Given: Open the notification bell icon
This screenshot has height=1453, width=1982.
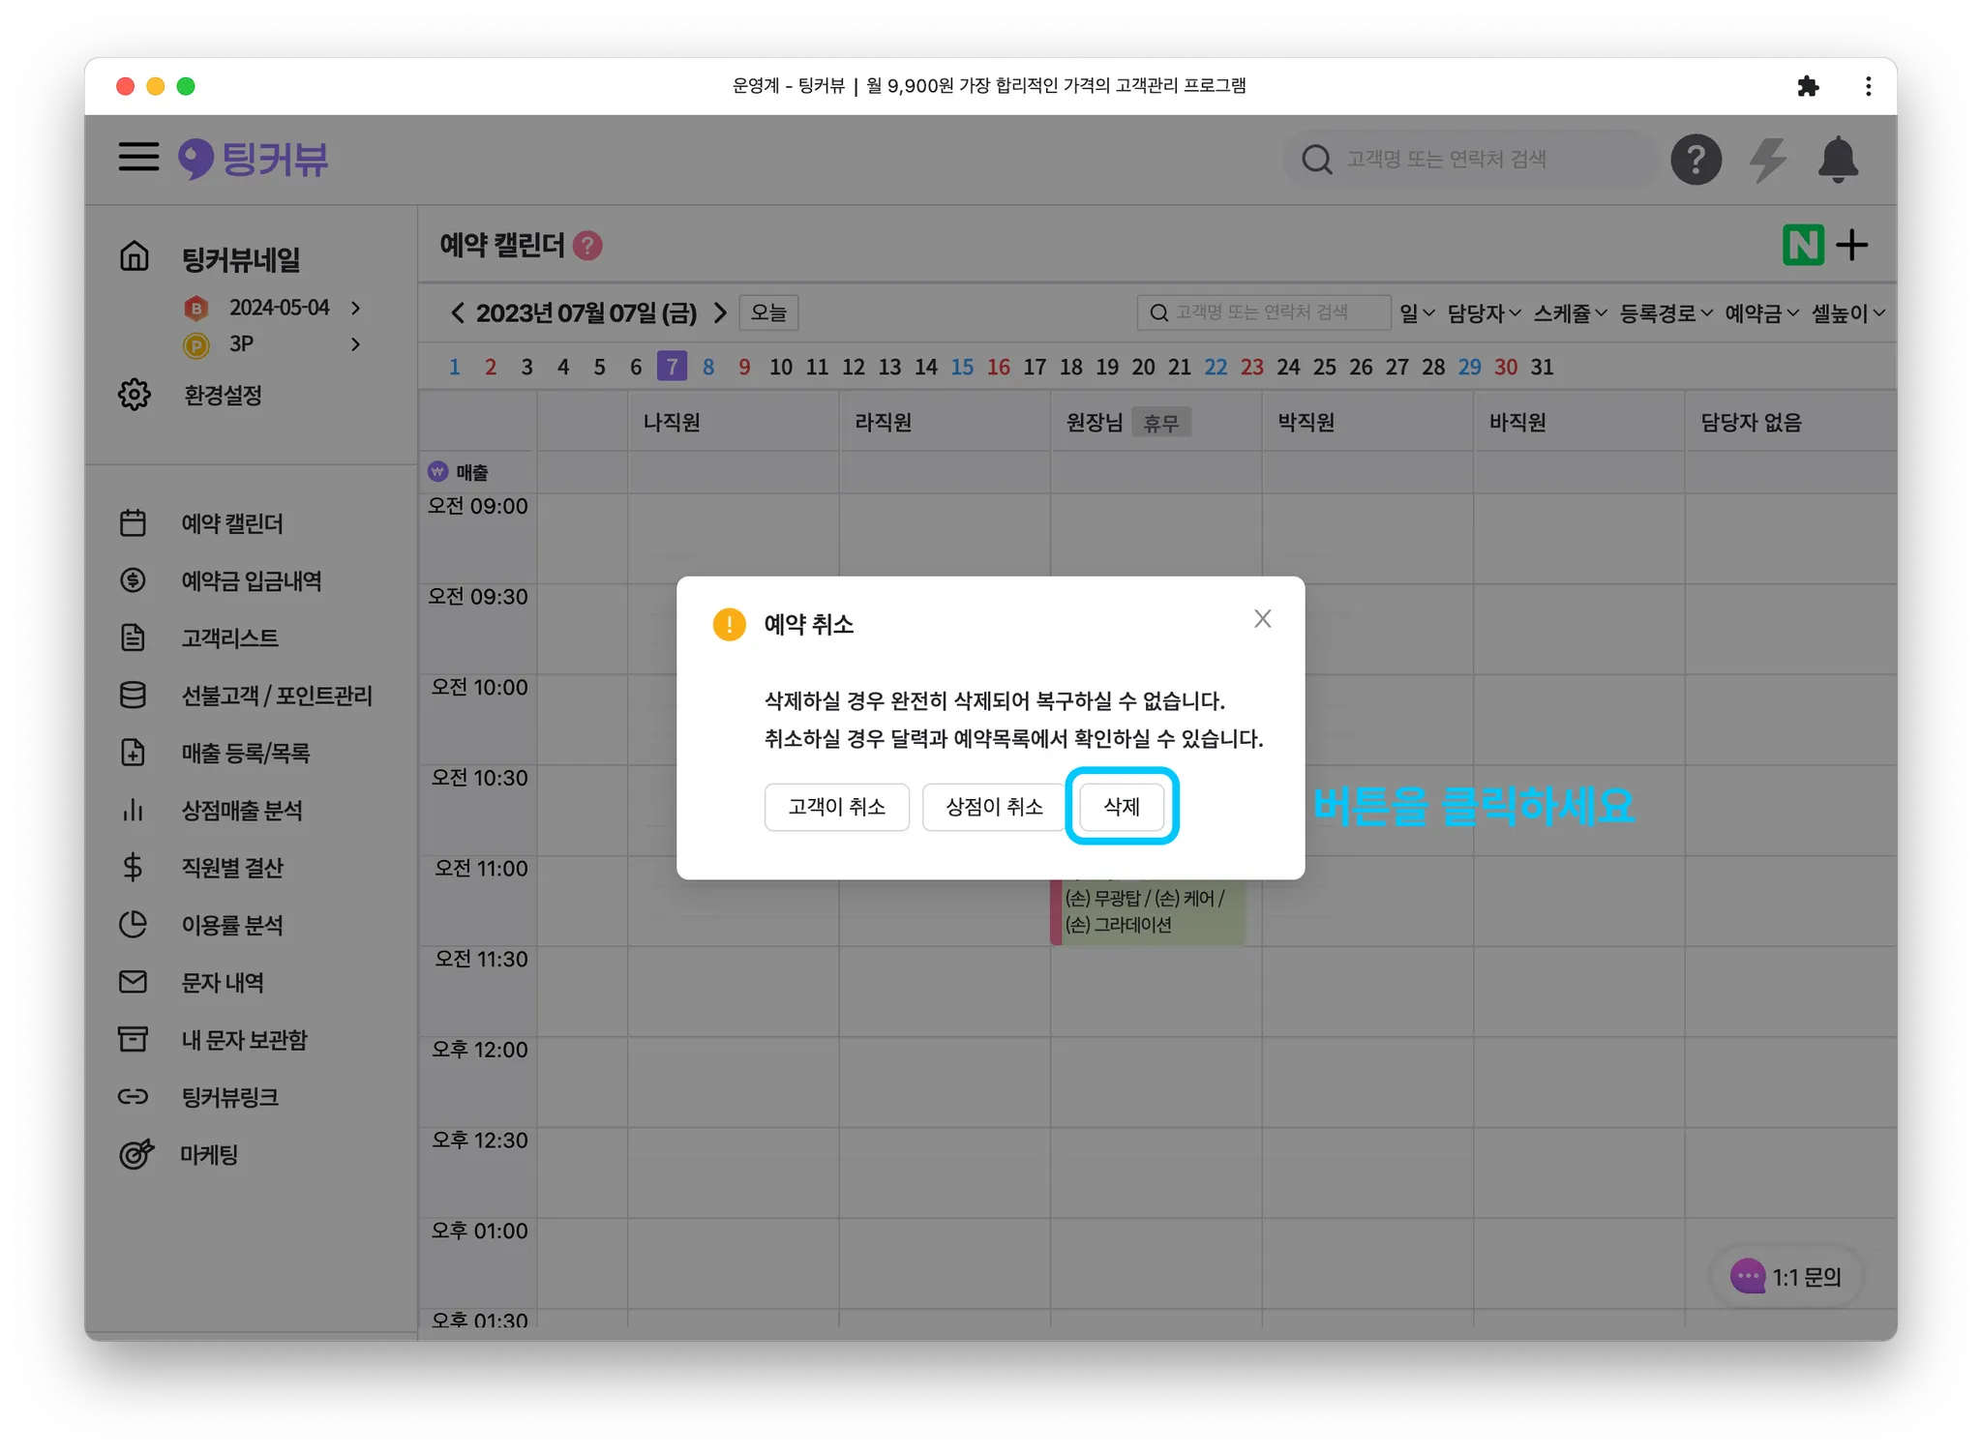Looking at the screenshot, I should 1837,160.
